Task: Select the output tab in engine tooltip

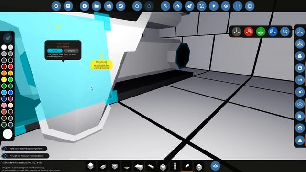Action: coord(71,51)
